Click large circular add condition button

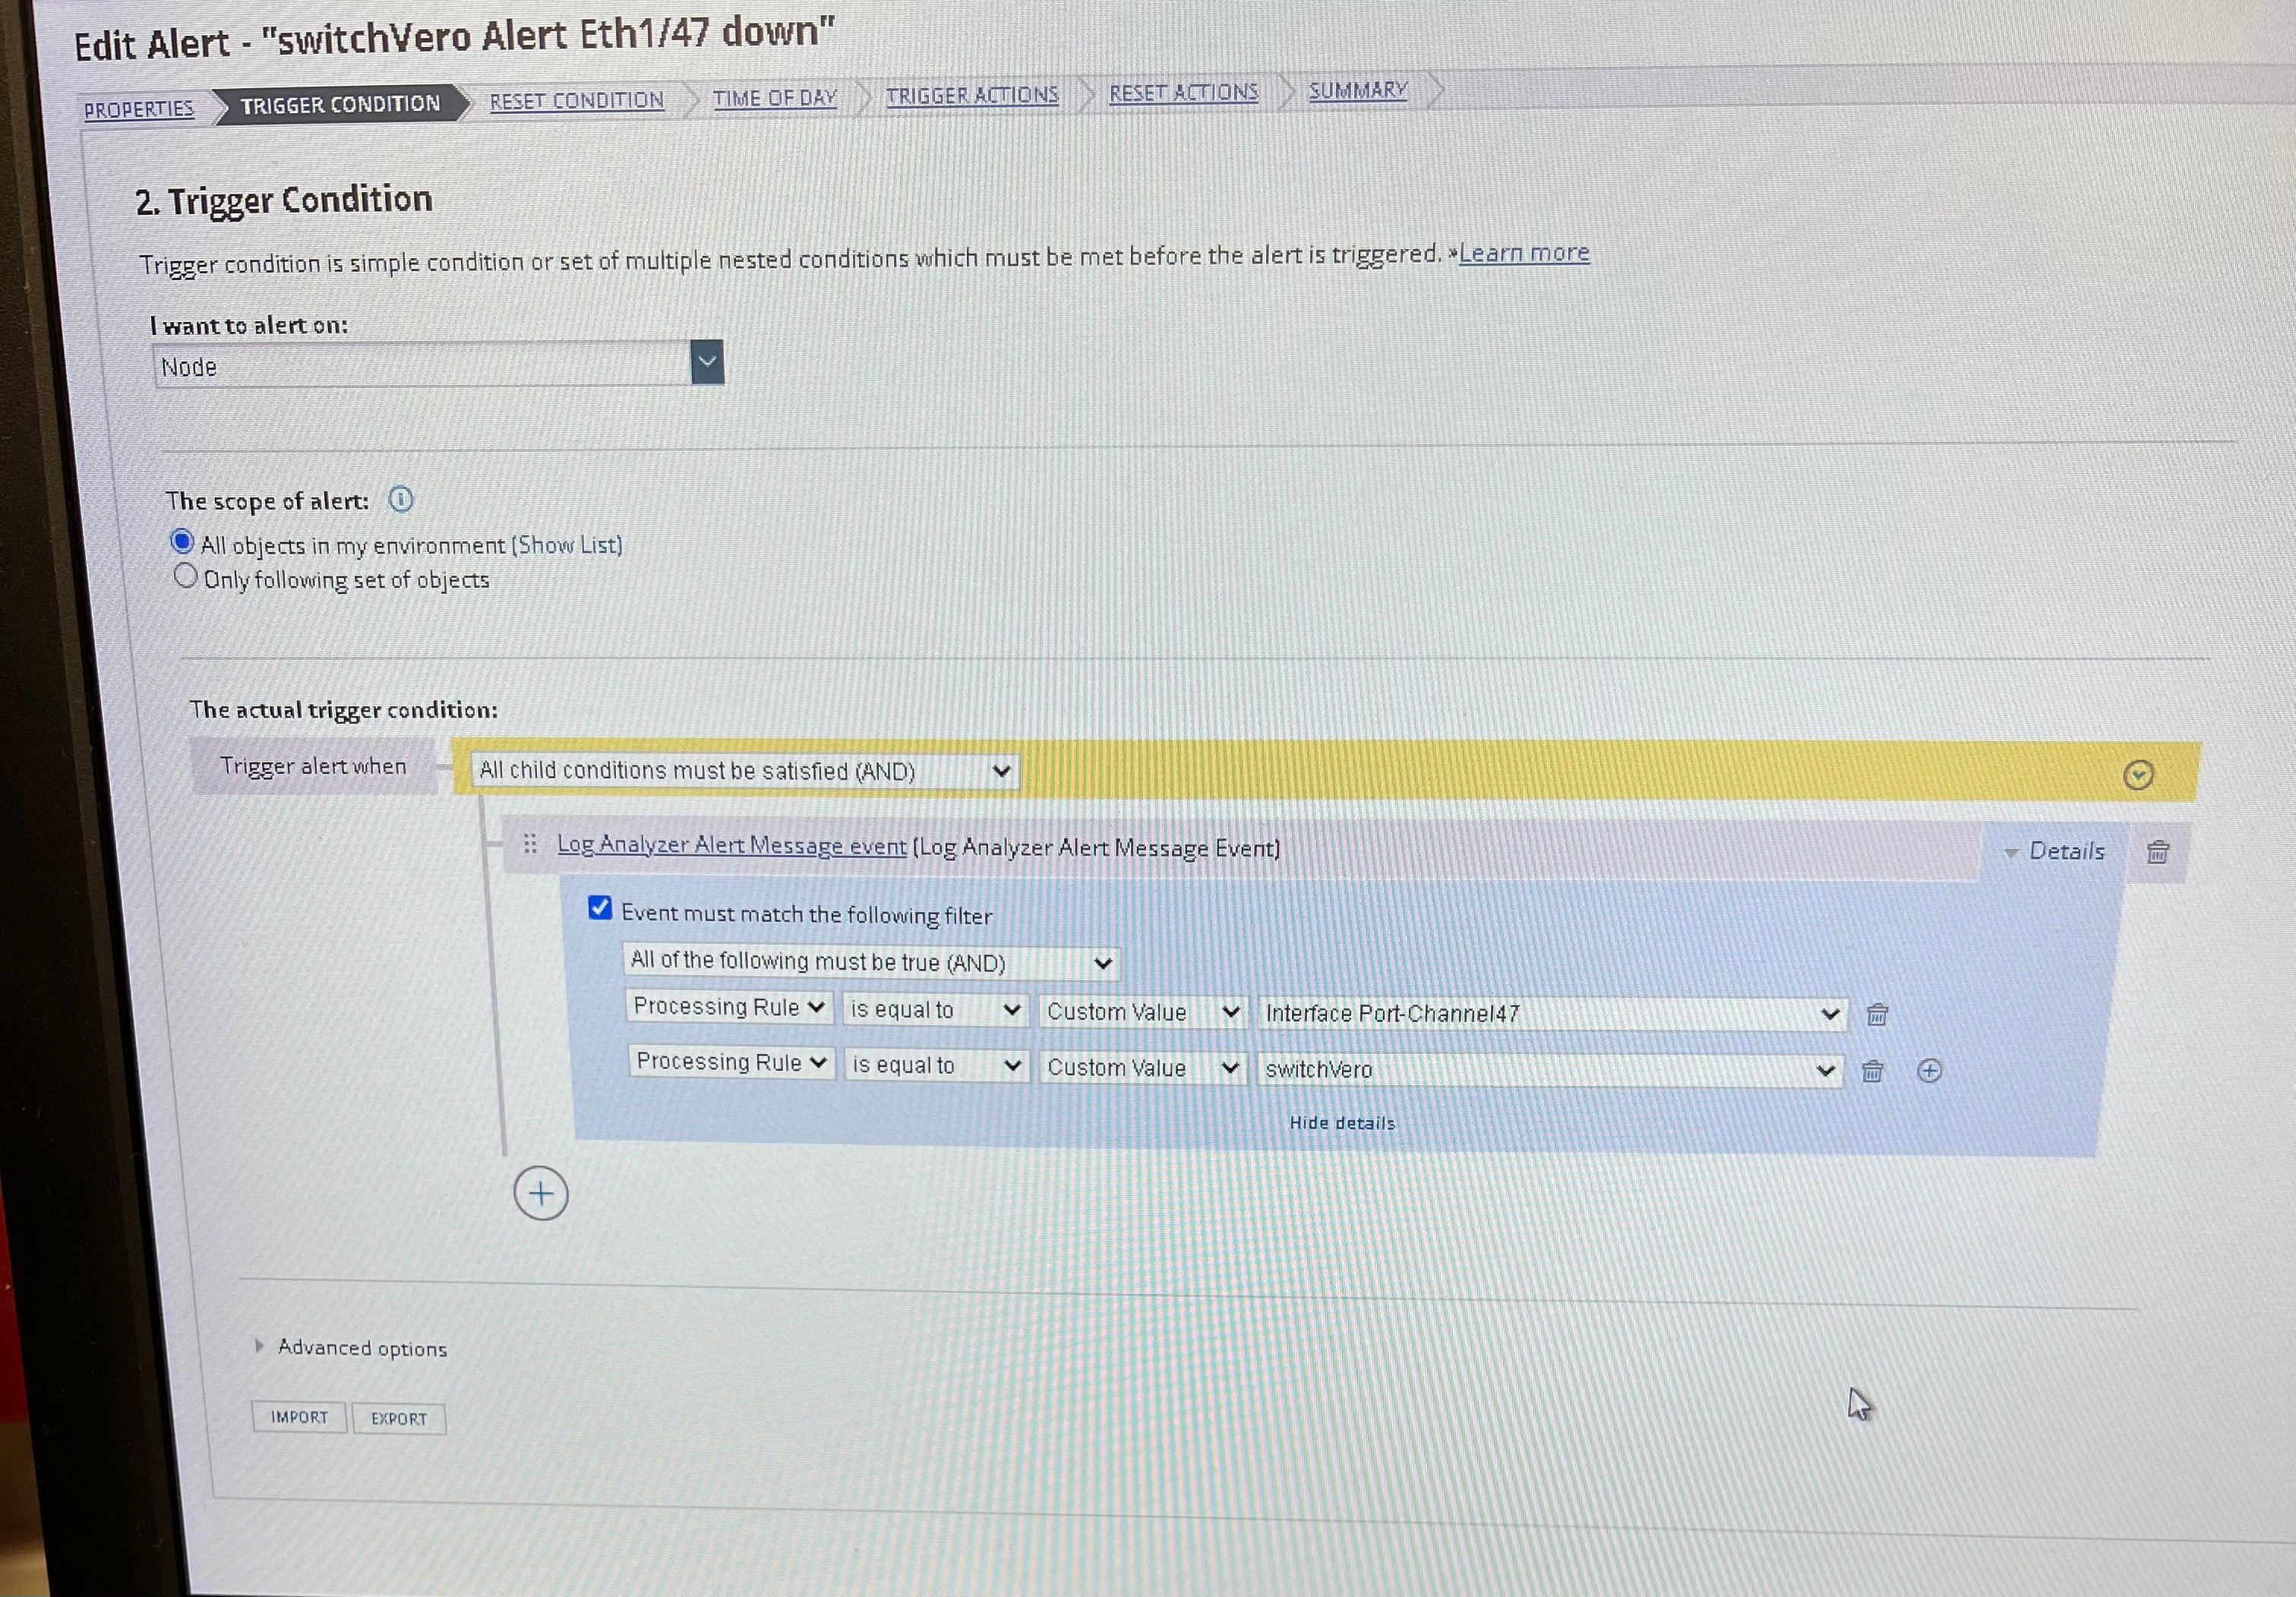tap(541, 1193)
